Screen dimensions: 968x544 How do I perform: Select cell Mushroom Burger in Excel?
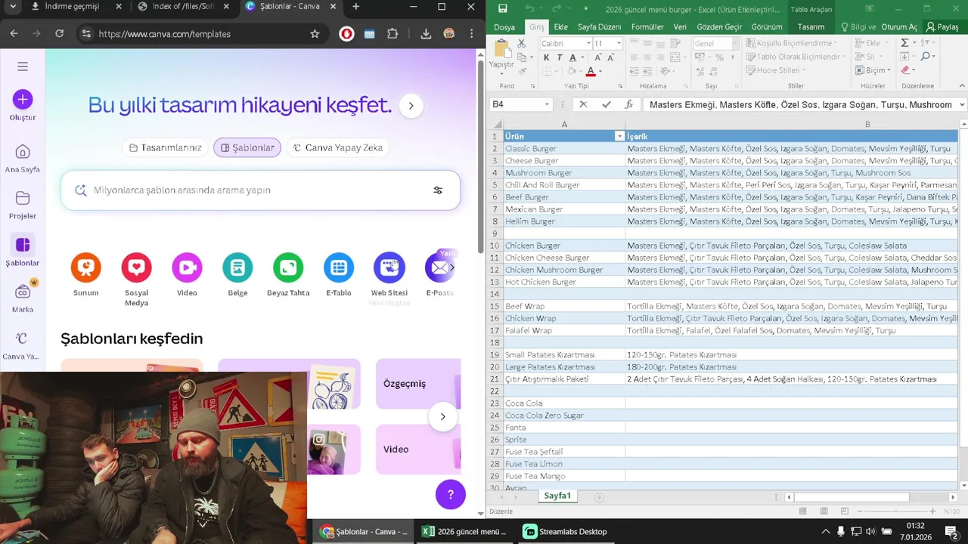[564, 173]
